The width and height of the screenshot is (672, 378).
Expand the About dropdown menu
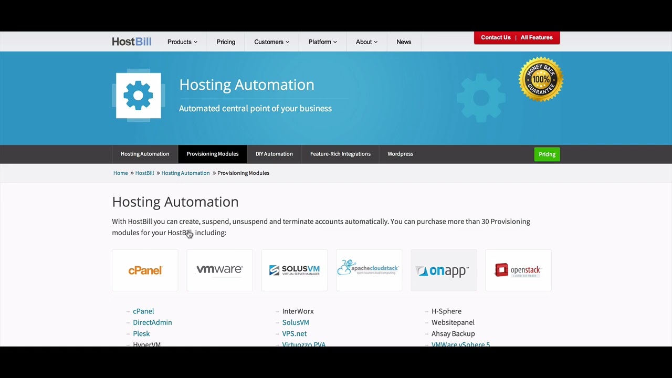pyautogui.click(x=366, y=42)
